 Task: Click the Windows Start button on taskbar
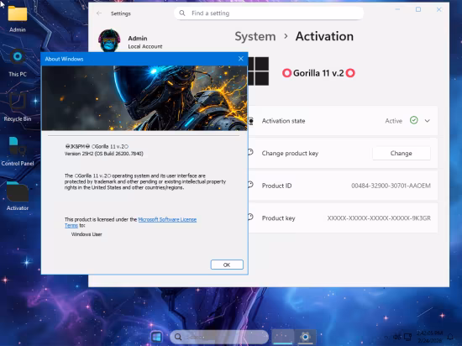coord(156,337)
